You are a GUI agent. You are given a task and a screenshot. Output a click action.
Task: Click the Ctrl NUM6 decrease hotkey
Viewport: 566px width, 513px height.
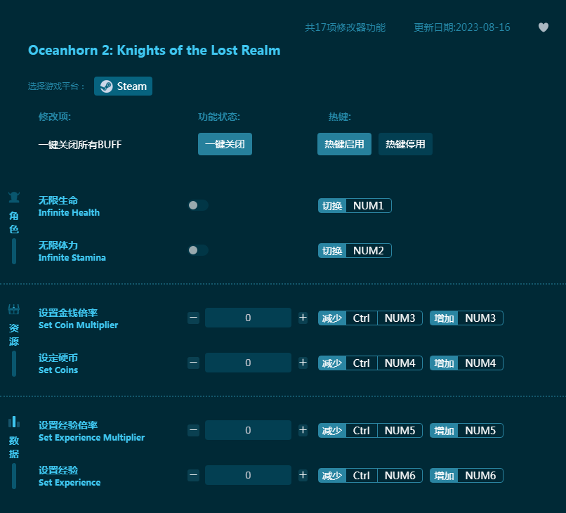[370, 476]
